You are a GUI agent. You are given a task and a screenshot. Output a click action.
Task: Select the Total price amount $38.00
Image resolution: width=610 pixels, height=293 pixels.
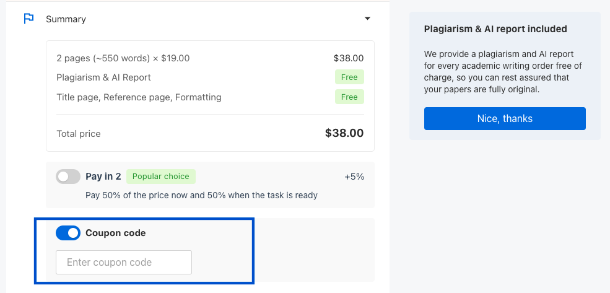click(344, 133)
